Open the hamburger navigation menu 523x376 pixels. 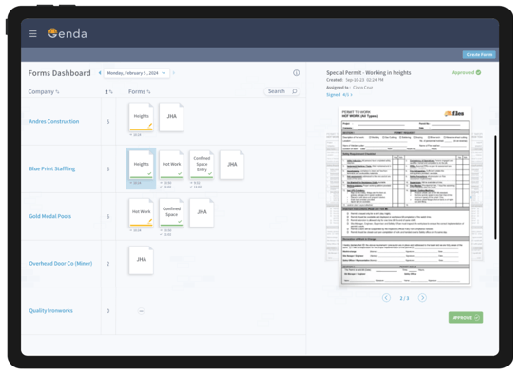[x=32, y=33]
